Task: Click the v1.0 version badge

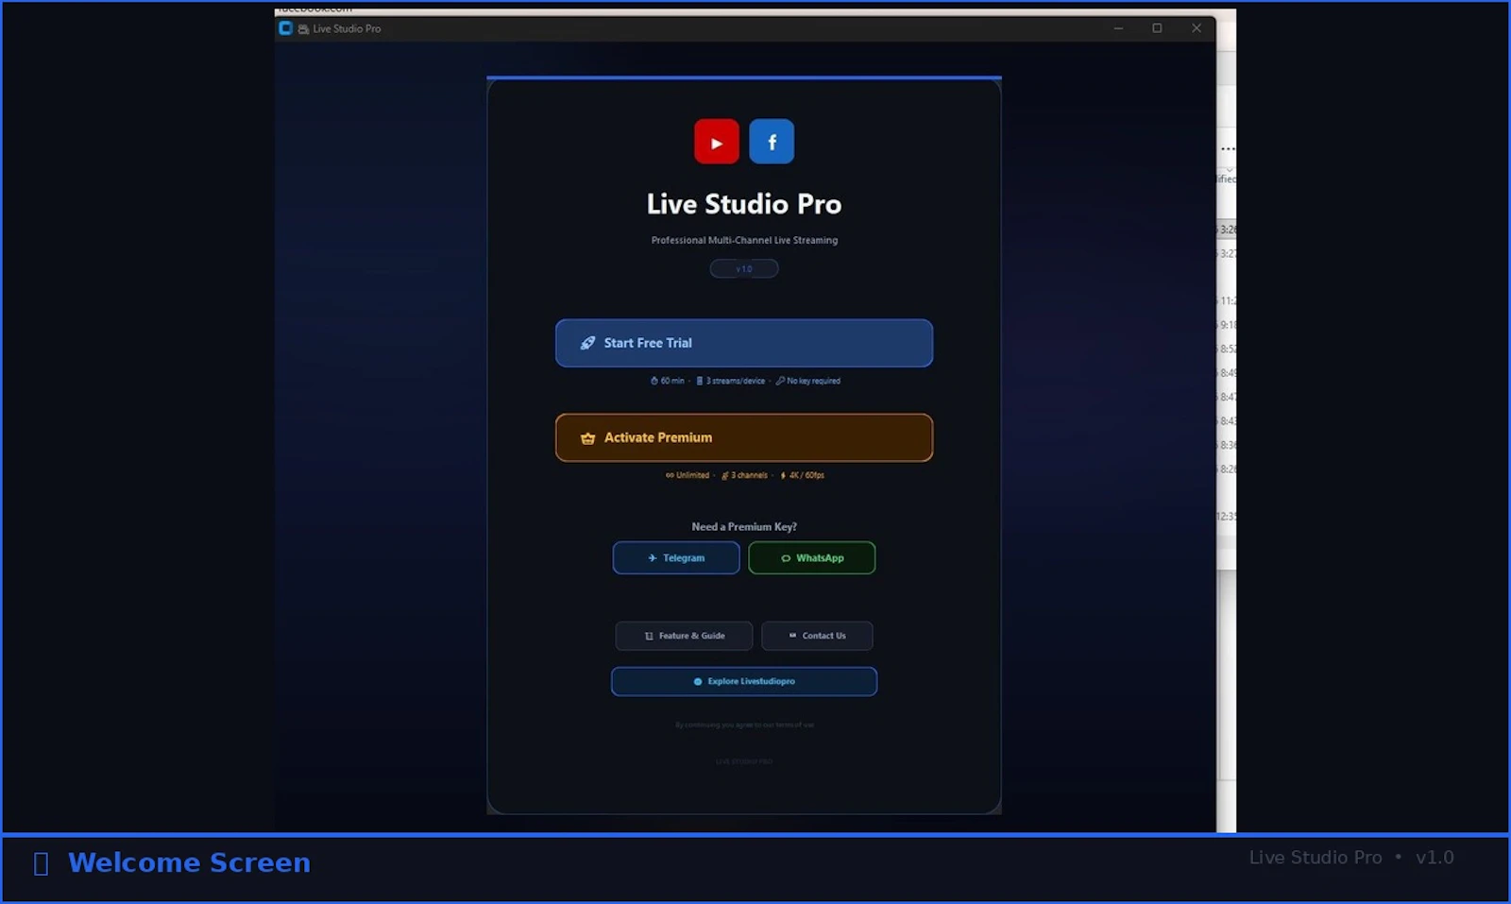Action: coord(744,269)
